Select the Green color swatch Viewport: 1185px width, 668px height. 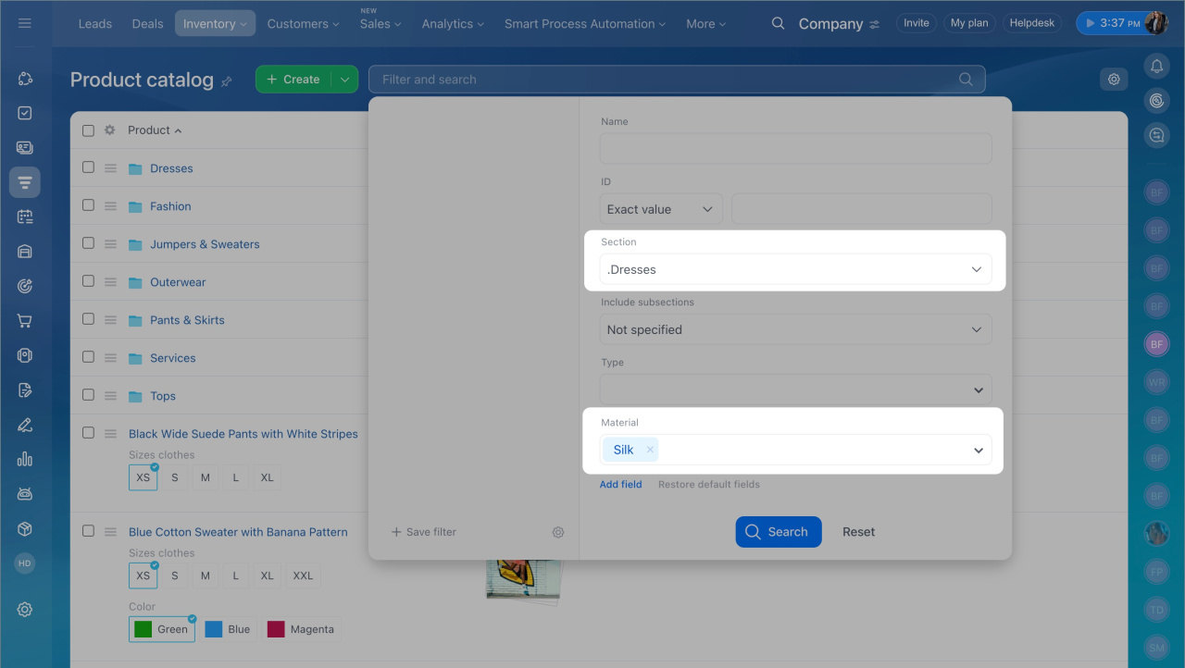point(161,629)
